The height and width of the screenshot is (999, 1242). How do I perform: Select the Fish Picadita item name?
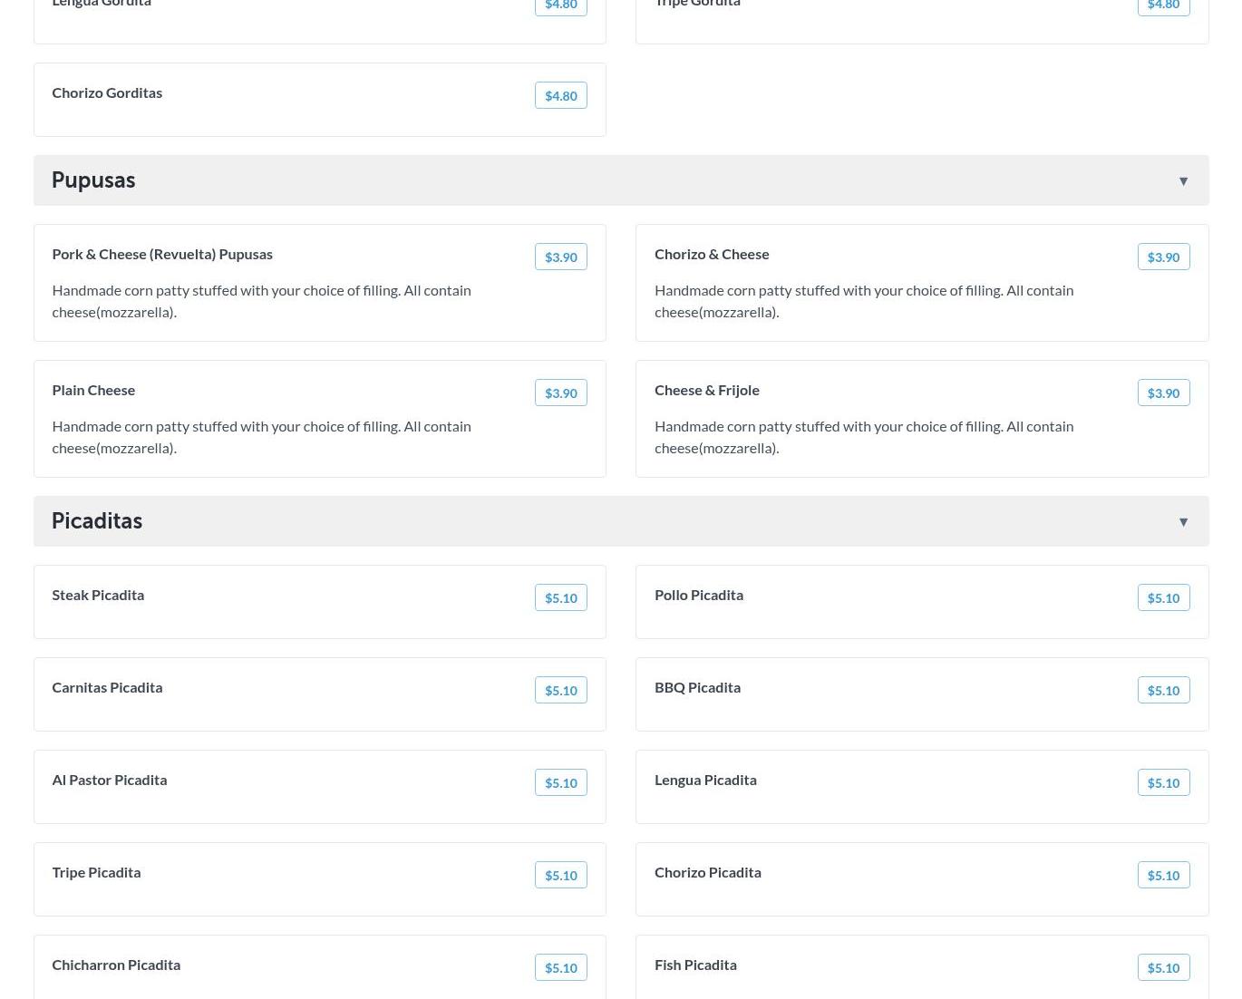tap(695, 965)
